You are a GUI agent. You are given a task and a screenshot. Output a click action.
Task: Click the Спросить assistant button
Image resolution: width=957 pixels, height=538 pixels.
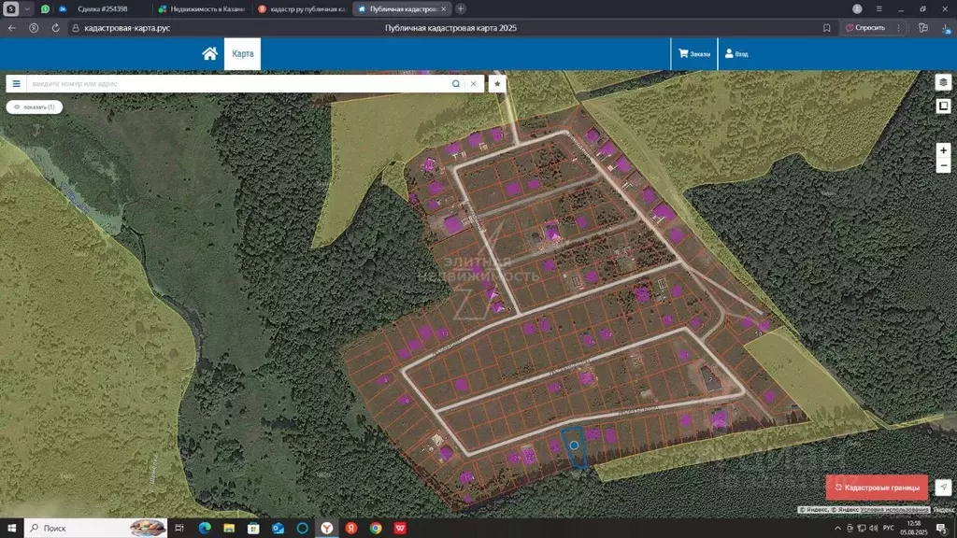coord(865,28)
